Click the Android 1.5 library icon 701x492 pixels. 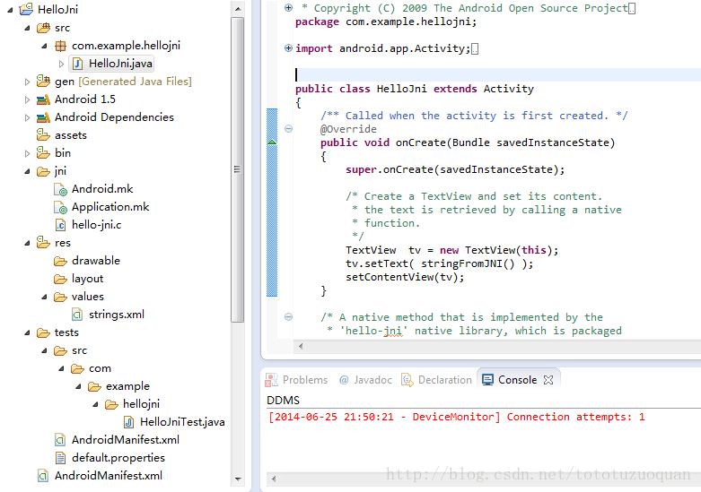(x=43, y=99)
